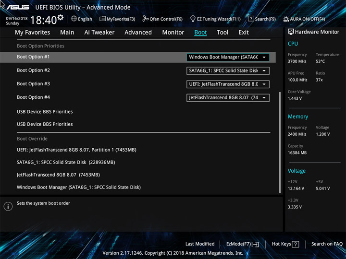Open the Tool tab
Screen dimensions: 346x259
click(222, 33)
